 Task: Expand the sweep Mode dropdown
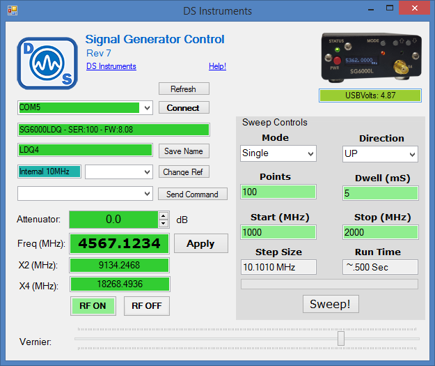tap(309, 153)
